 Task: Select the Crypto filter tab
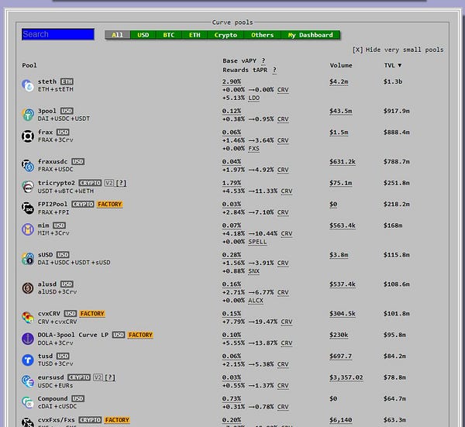226,35
